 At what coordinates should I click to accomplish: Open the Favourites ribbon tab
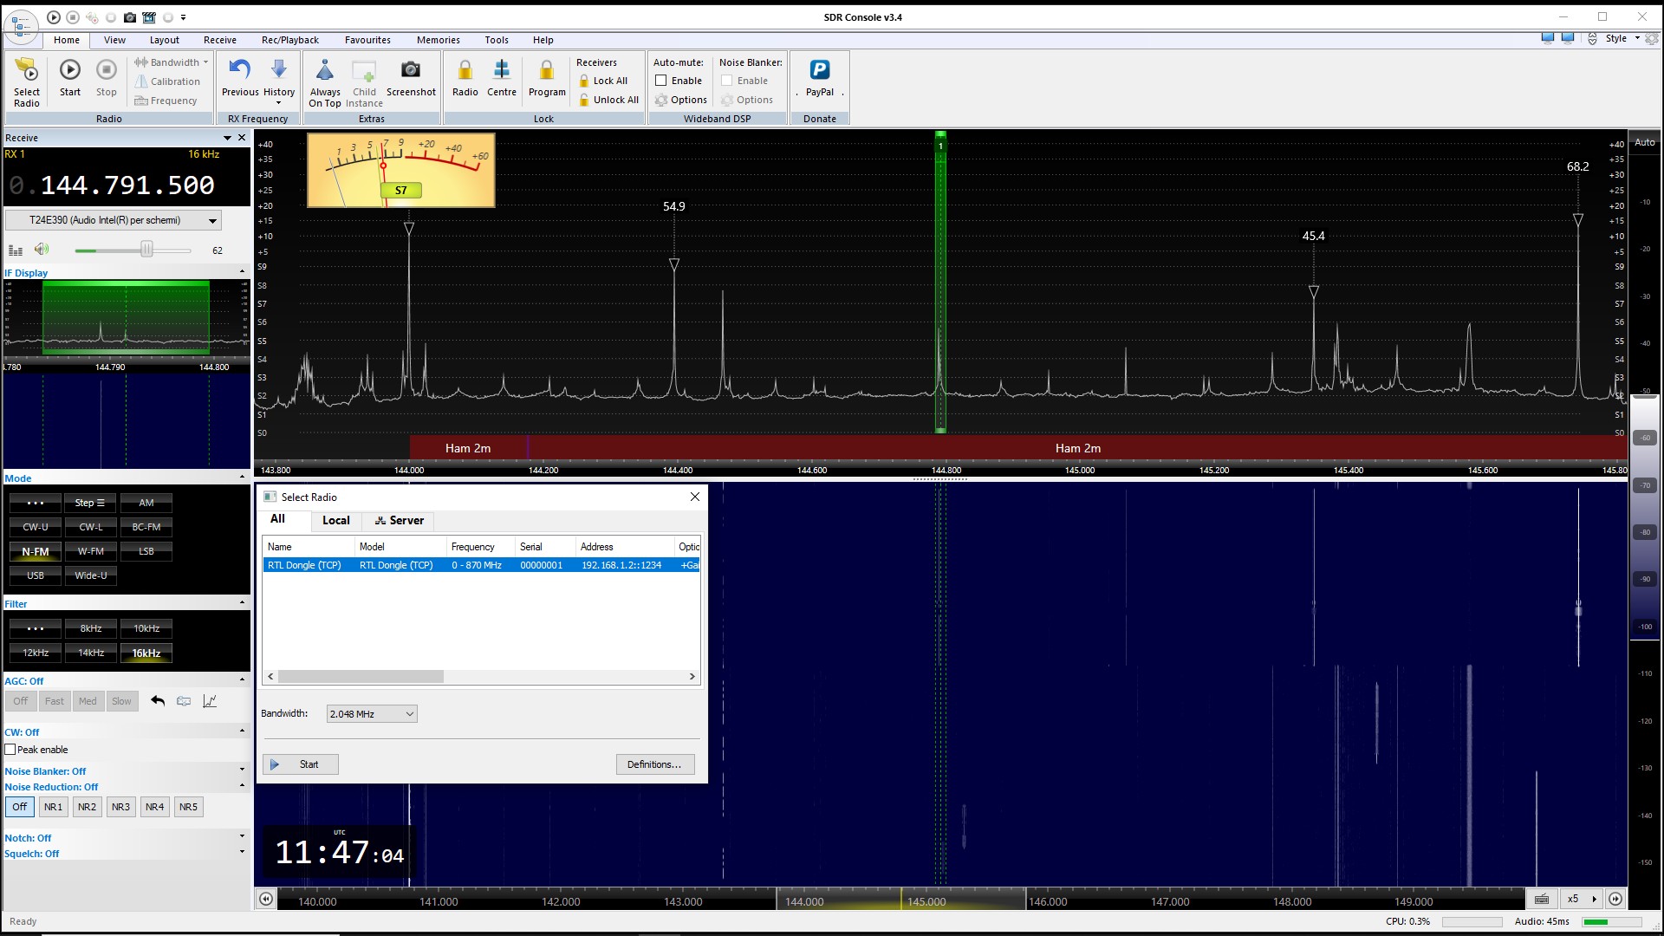(367, 40)
